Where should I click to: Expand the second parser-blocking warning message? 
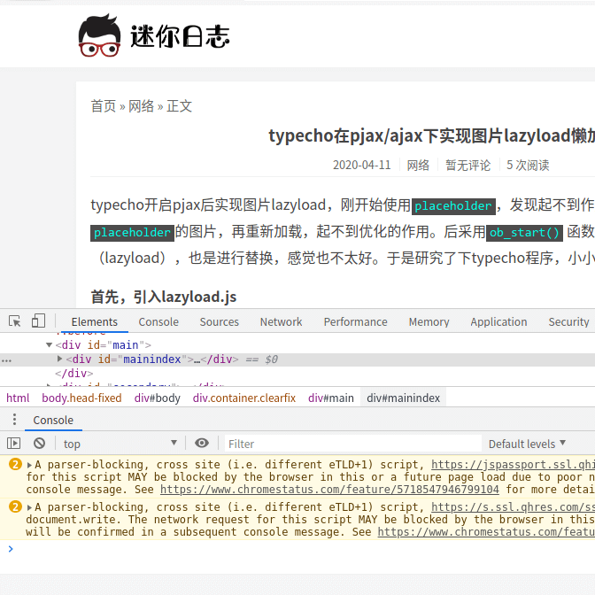click(29, 507)
